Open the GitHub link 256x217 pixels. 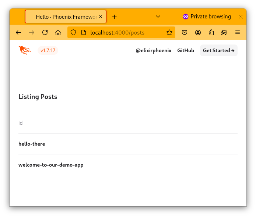click(186, 50)
